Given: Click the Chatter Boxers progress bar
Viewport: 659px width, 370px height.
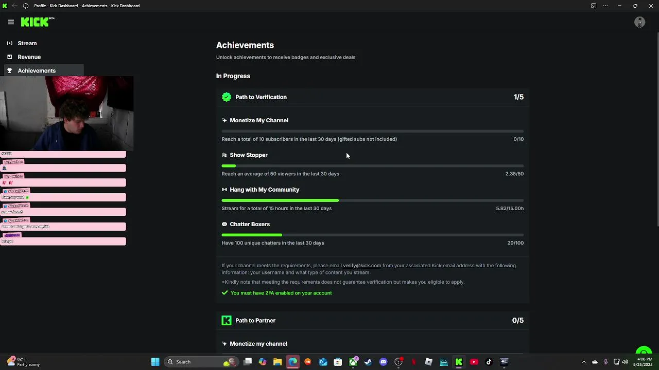Looking at the screenshot, I should click(x=373, y=235).
